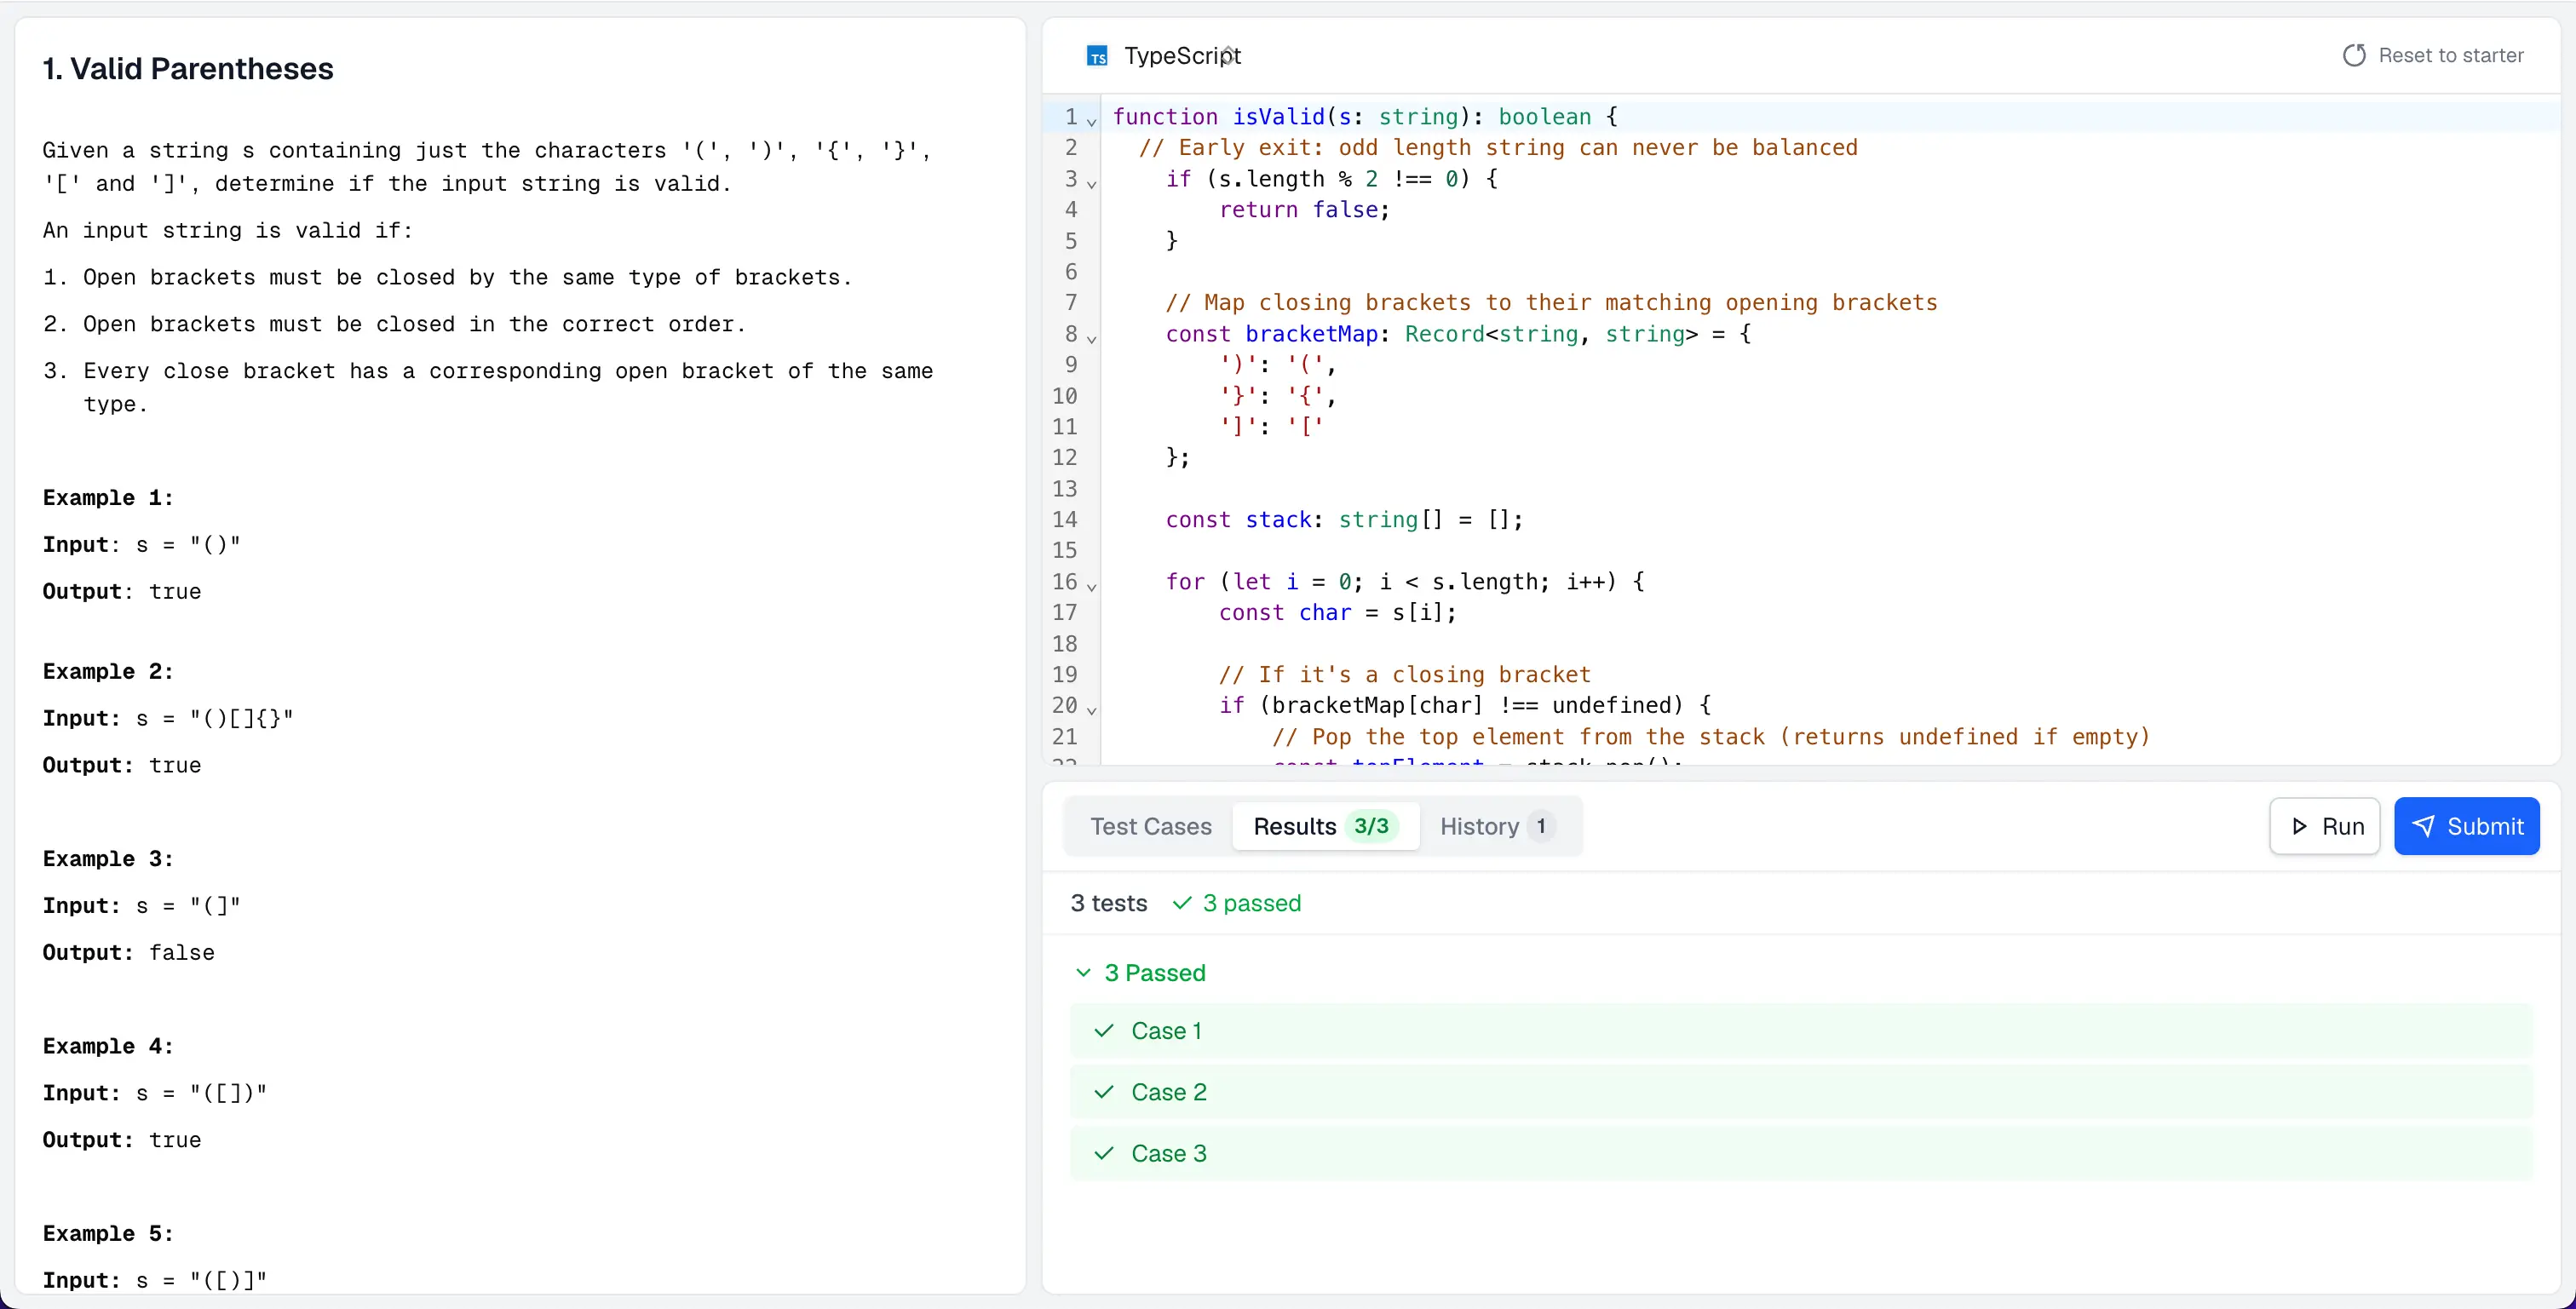
Task: Open the Case 1 result row
Action: 1801,1031
